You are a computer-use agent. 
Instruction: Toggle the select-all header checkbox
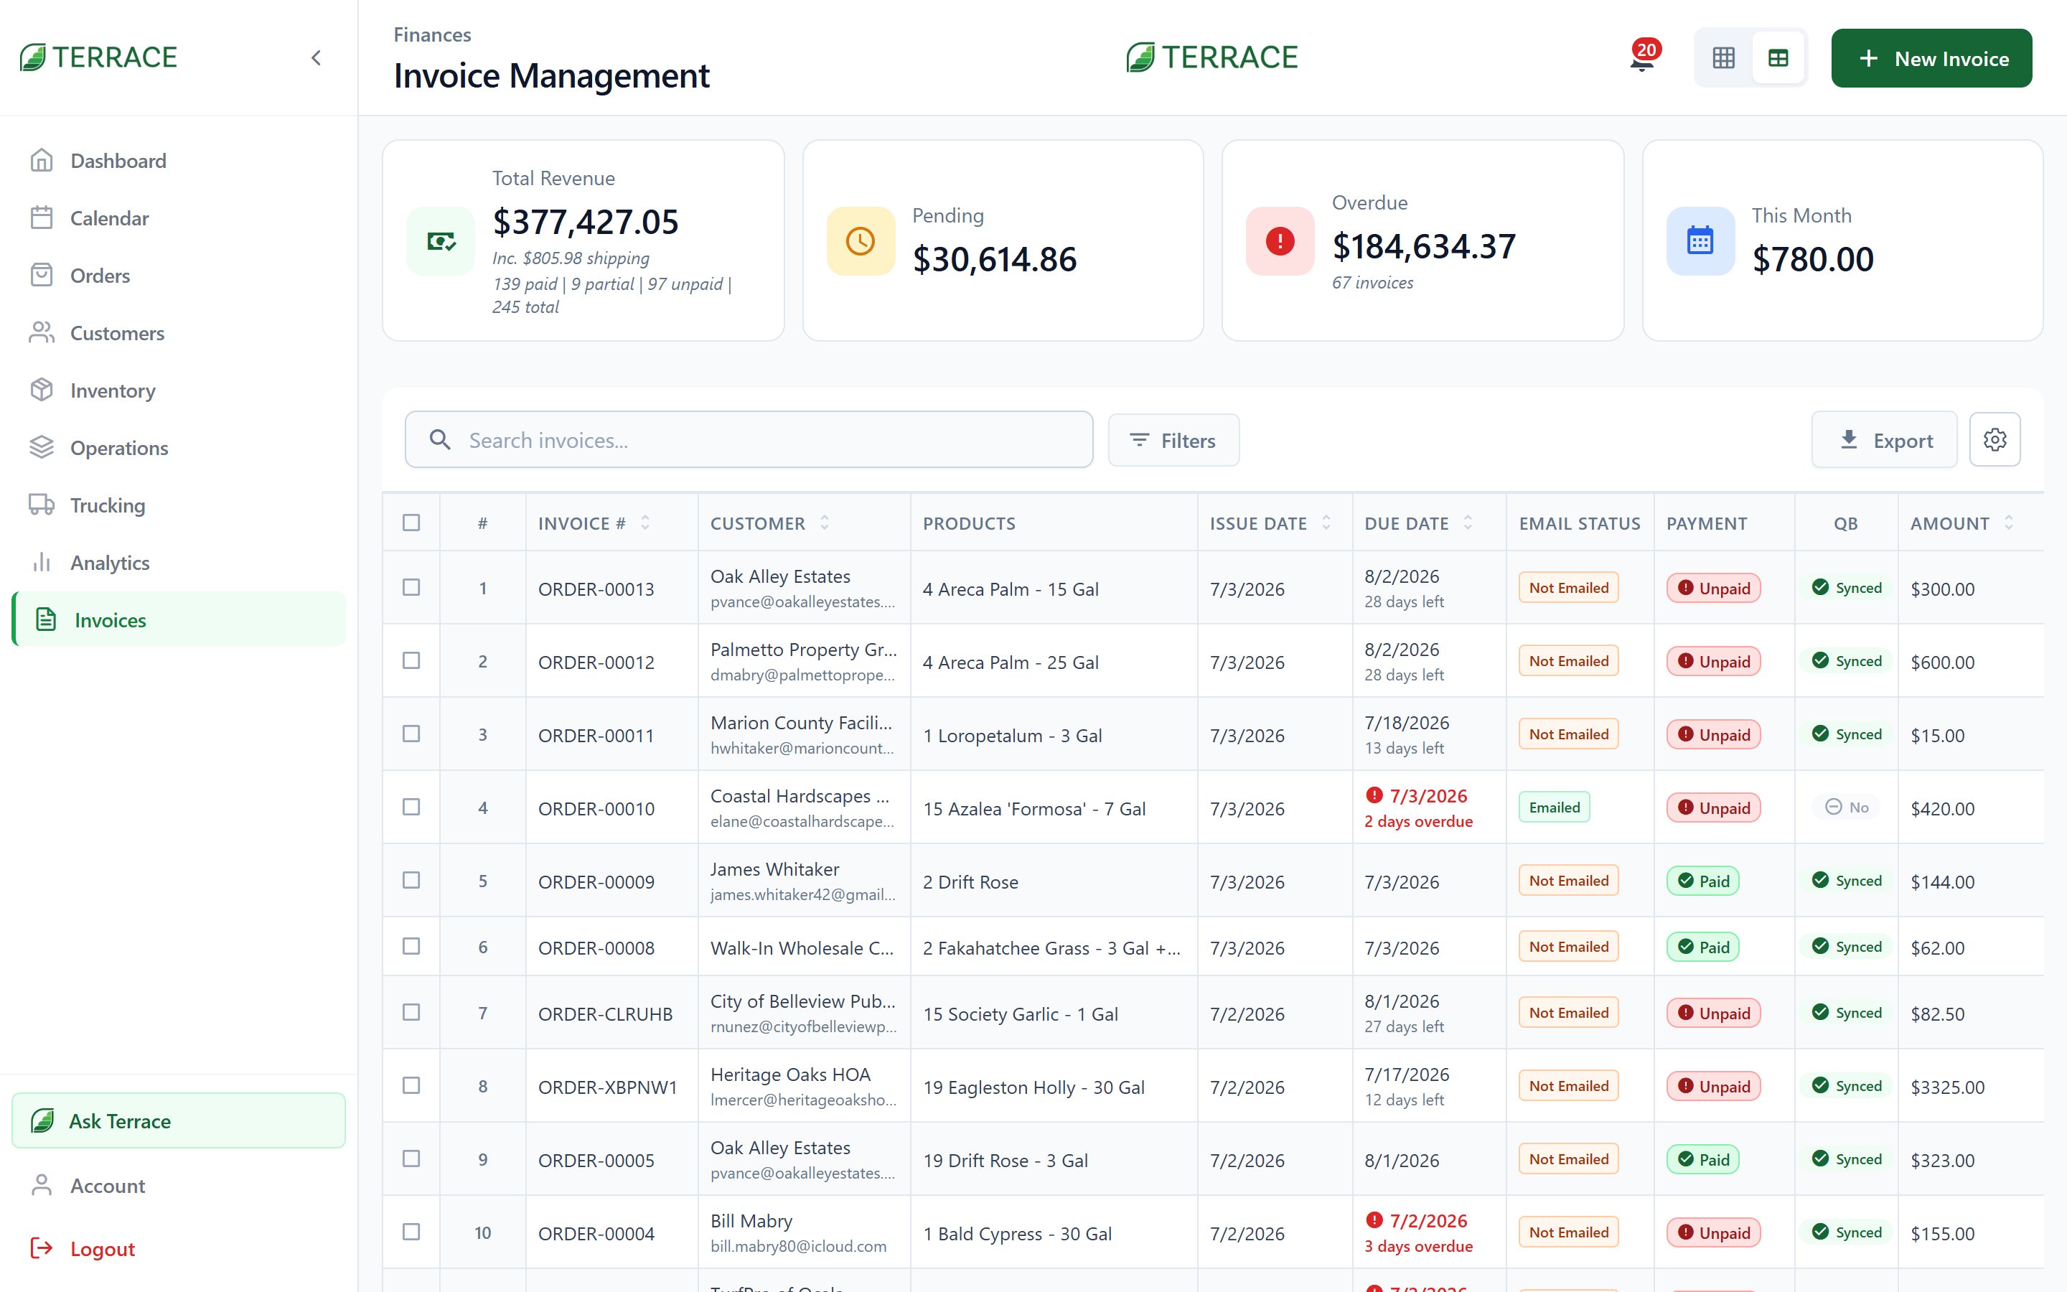pos(411,522)
